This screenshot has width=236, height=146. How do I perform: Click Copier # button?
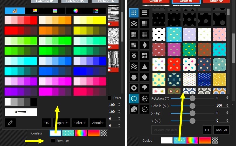click(x=61, y=123)
